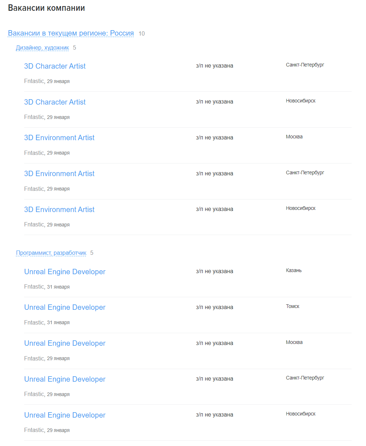
Task: Open Unreal Engine Developer vacancy in Томск
Action: [x=65, y=307]
